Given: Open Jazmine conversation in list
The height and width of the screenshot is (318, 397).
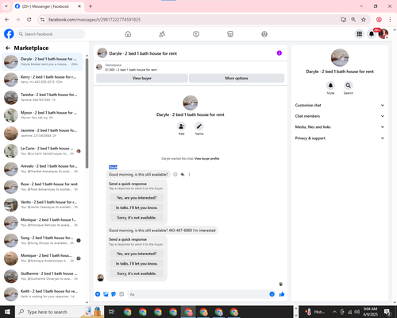Looking at the screenshot, I should tap(42, 133).
